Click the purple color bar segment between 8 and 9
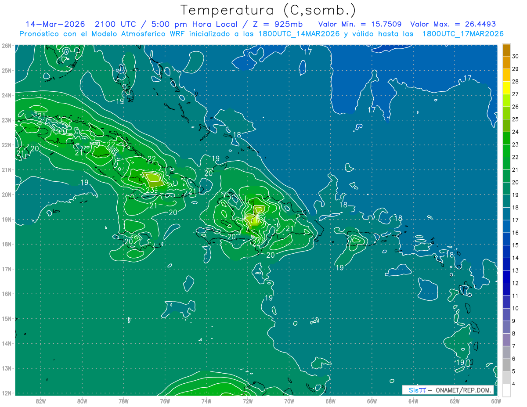Image resolution: width=527 pixels, height=407 pixels. pyautogui.click(x=506, y=327)
